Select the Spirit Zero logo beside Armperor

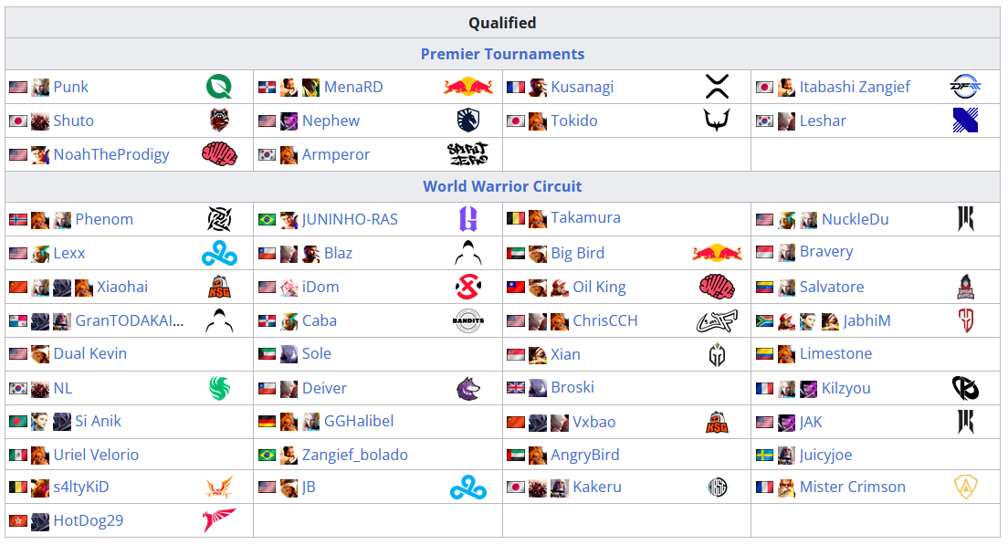point(468,154)
